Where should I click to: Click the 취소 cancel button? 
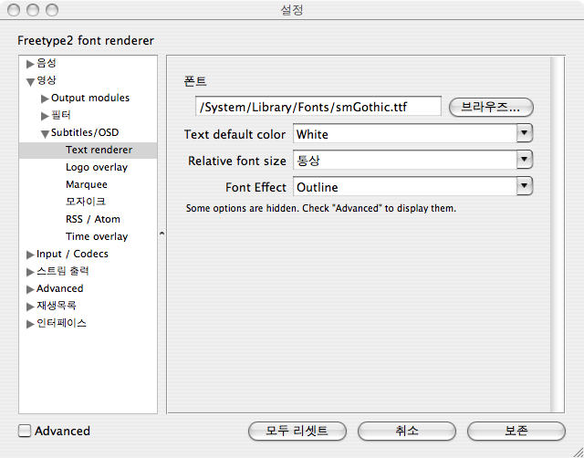tap(407, 432)
